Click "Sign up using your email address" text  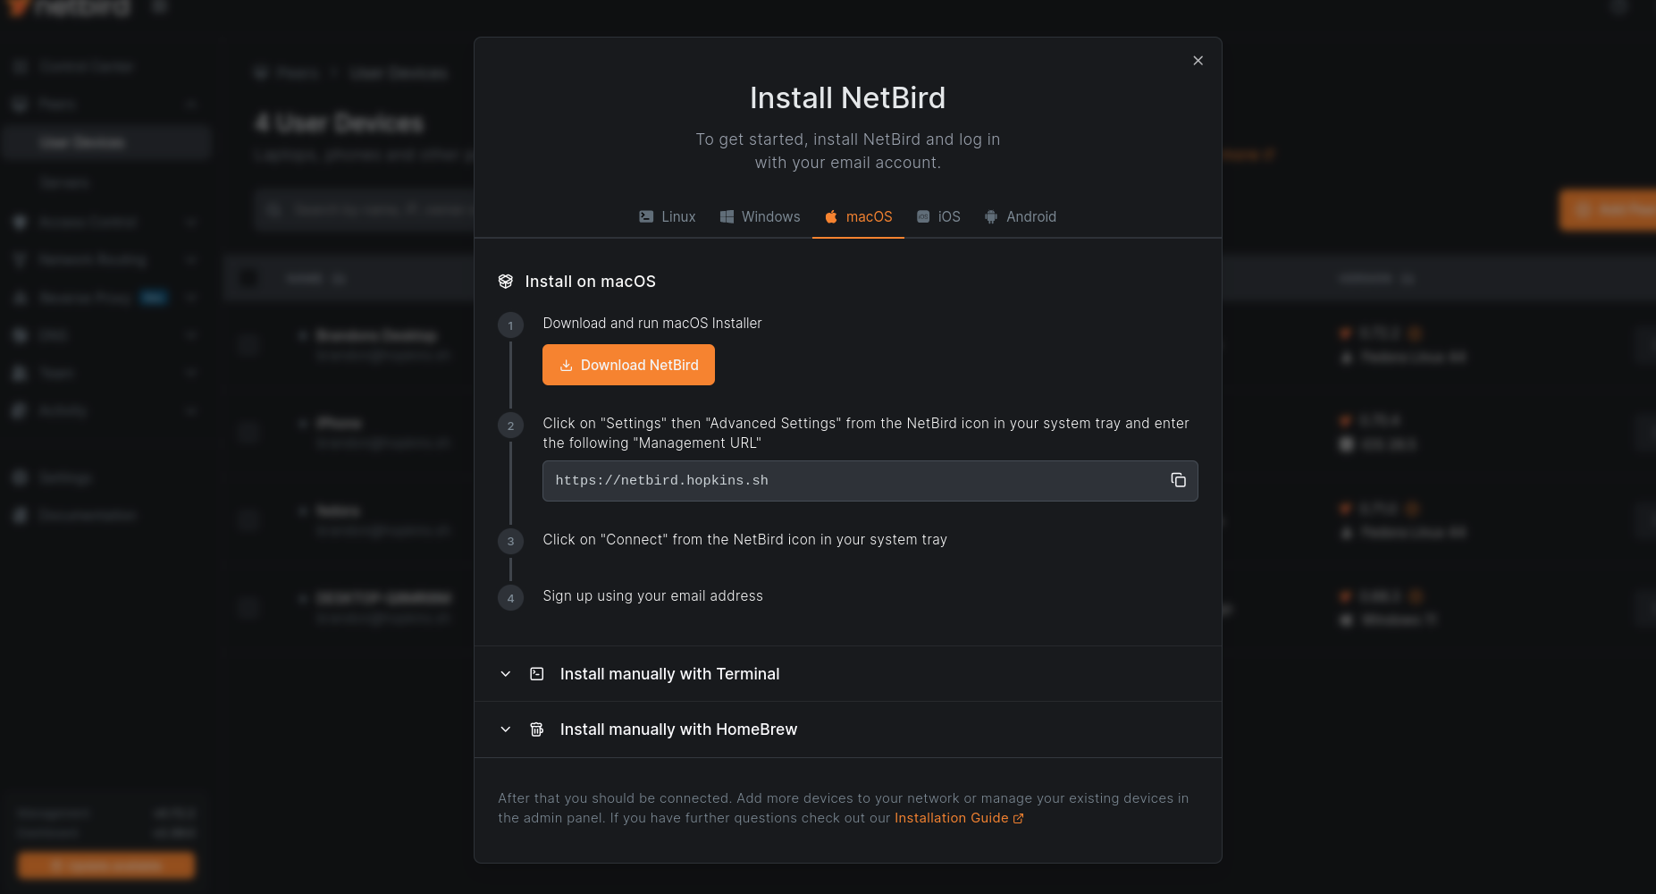pos(652,595)
